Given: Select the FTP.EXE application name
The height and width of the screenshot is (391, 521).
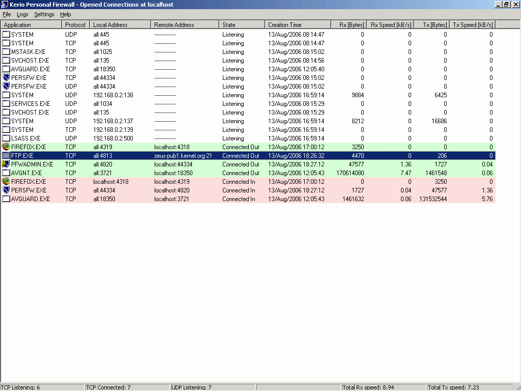Looking at the screenshot, I should click(x=22, y=156).
